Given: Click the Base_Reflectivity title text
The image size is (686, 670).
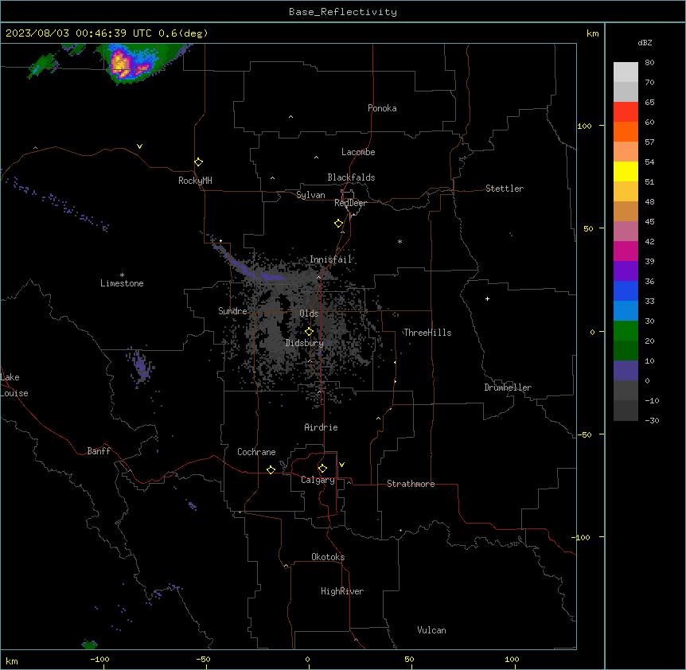Looking at the screenshot, I should [x=343, y=12].
